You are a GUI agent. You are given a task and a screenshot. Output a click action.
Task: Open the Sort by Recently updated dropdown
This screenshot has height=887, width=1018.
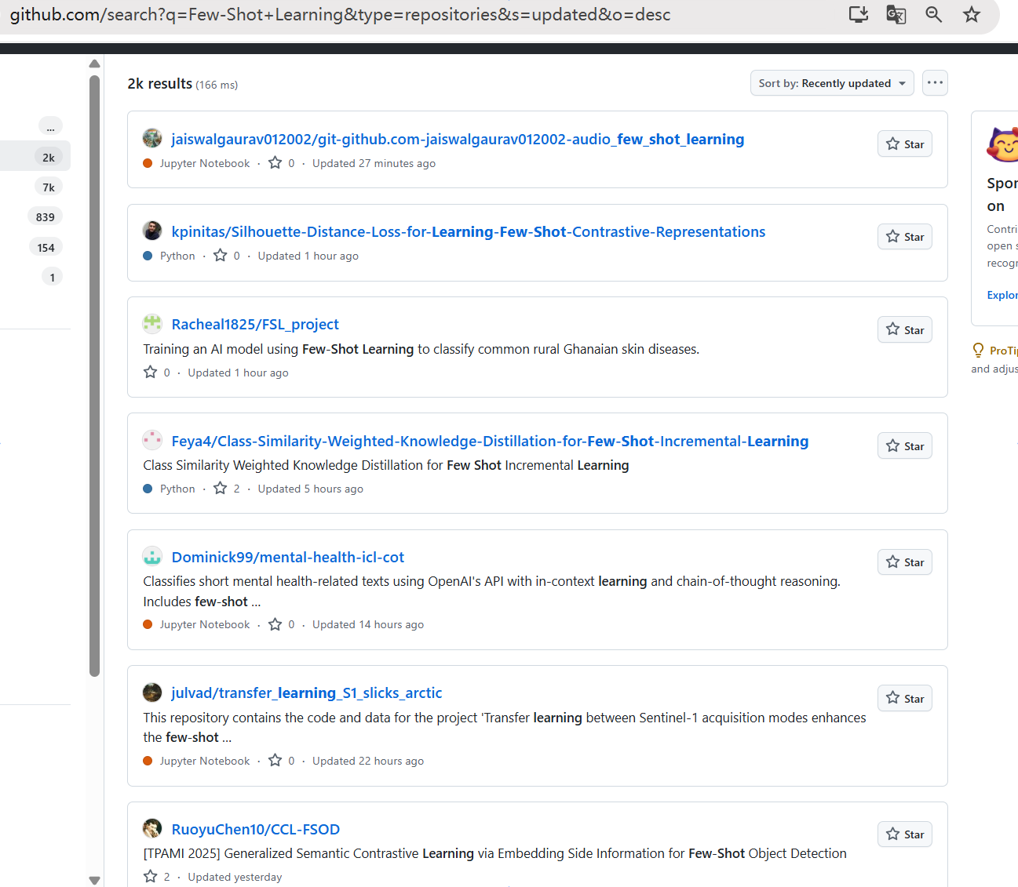pos(832,83)
